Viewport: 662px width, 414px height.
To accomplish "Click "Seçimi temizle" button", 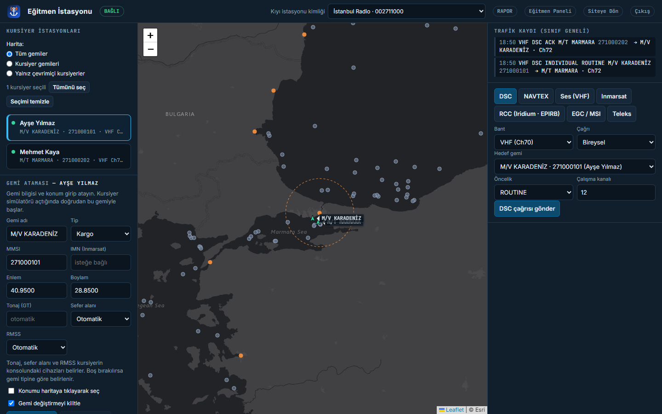I will point(30,102).
